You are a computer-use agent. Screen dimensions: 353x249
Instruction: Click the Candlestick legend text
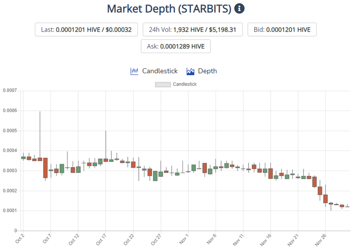(x=185, y=84)
